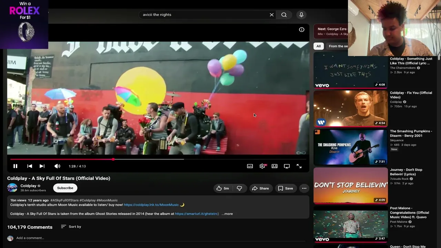
Task: Click your profile avatar beside comment box
Action: pos(10,238)
